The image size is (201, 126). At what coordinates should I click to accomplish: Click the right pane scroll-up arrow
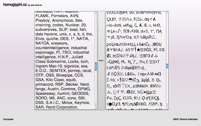pos(167,106)
